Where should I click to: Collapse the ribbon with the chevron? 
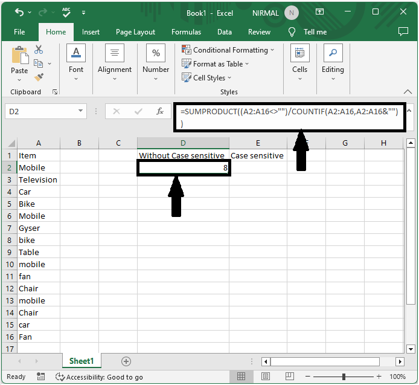coord(408,92)
